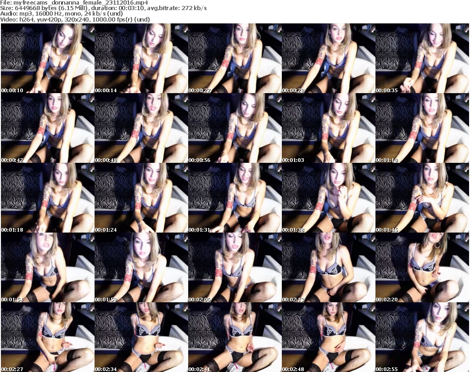Open the frame with timestamp 00:00:22
Screen dimensions: 470x372
click(235, 58)
